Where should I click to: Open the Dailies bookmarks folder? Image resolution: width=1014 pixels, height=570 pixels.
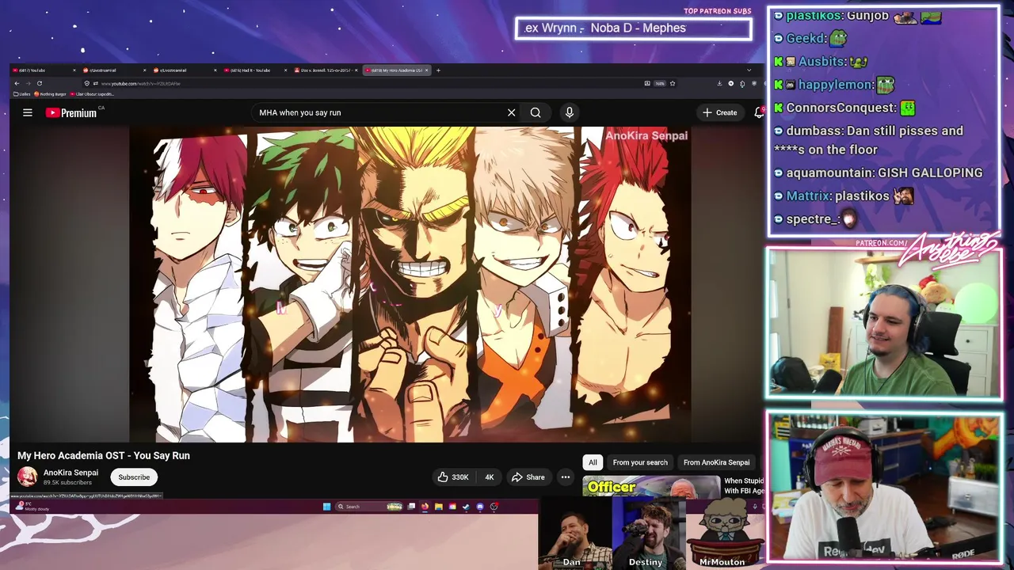21,94
